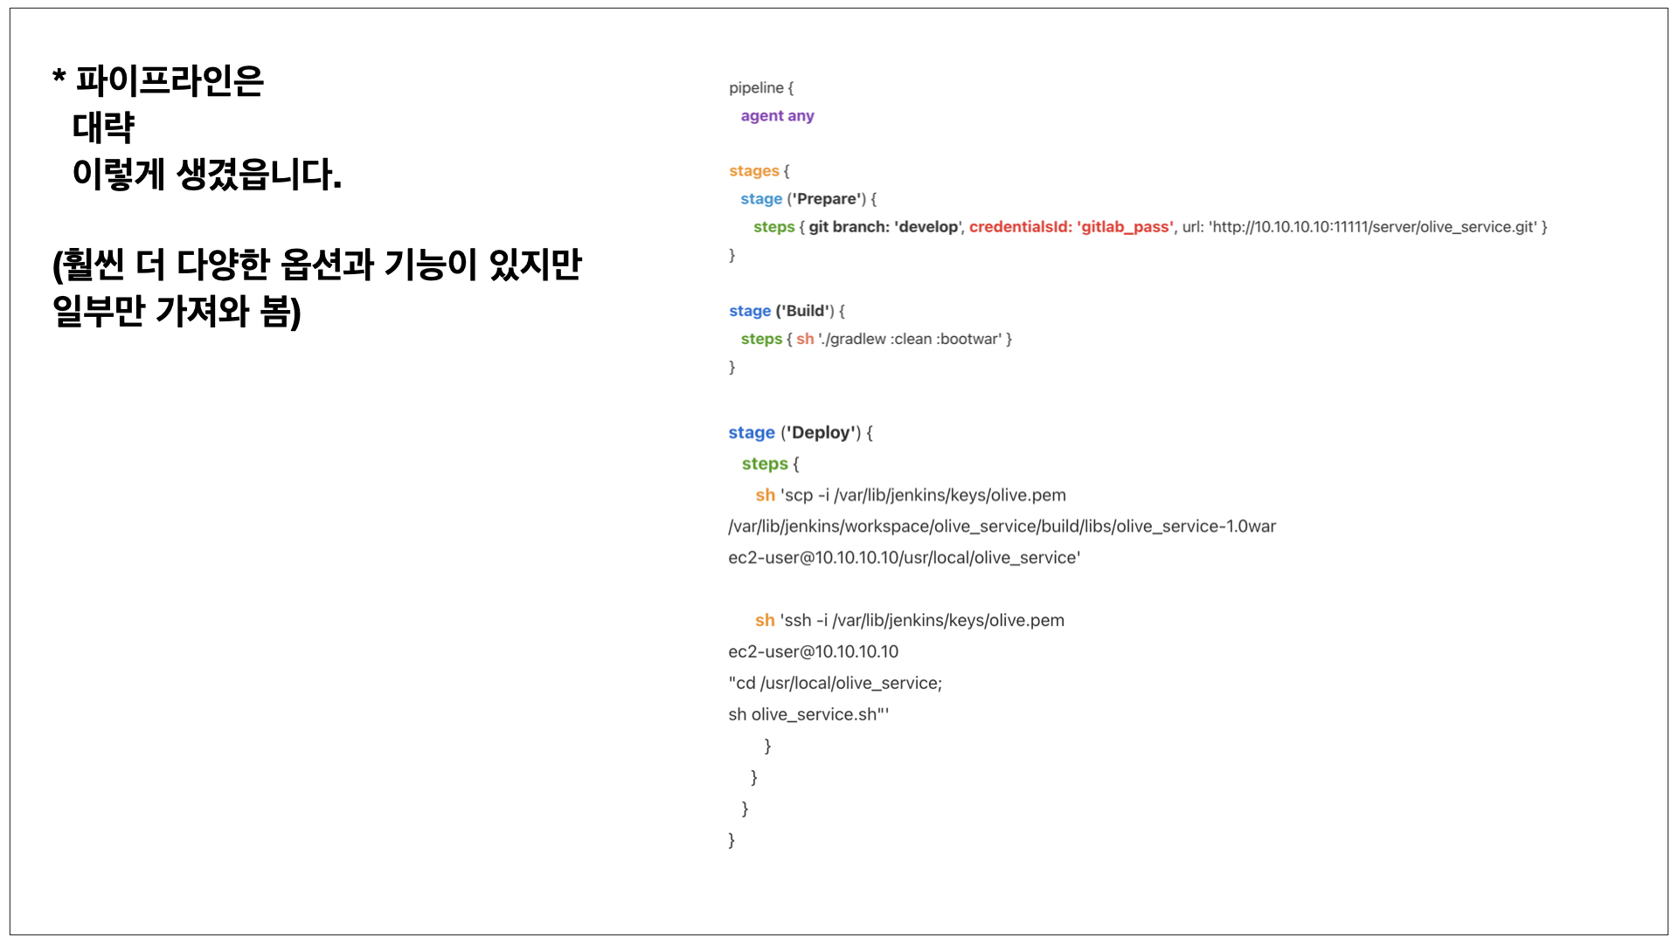Click the ec2-user /usr/local/olive_service destination line
The width and height of the screenshot is (1678, 943).
904,558
